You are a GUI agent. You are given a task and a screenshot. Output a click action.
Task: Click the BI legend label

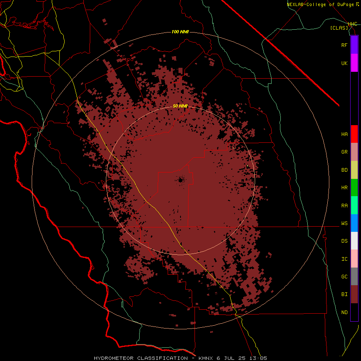tap(345, 294)
